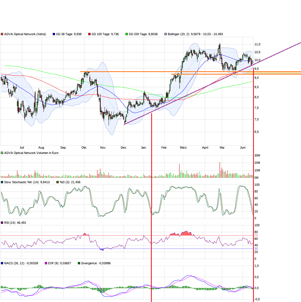The image size is (301, 302).
Task: Click the green GD 200 Tage legend swatch
Action: click(x=127, y=34)
